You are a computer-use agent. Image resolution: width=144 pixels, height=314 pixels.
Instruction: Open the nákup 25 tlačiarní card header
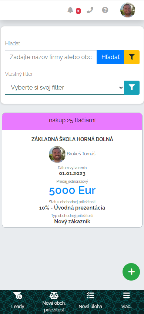[72, 121]
